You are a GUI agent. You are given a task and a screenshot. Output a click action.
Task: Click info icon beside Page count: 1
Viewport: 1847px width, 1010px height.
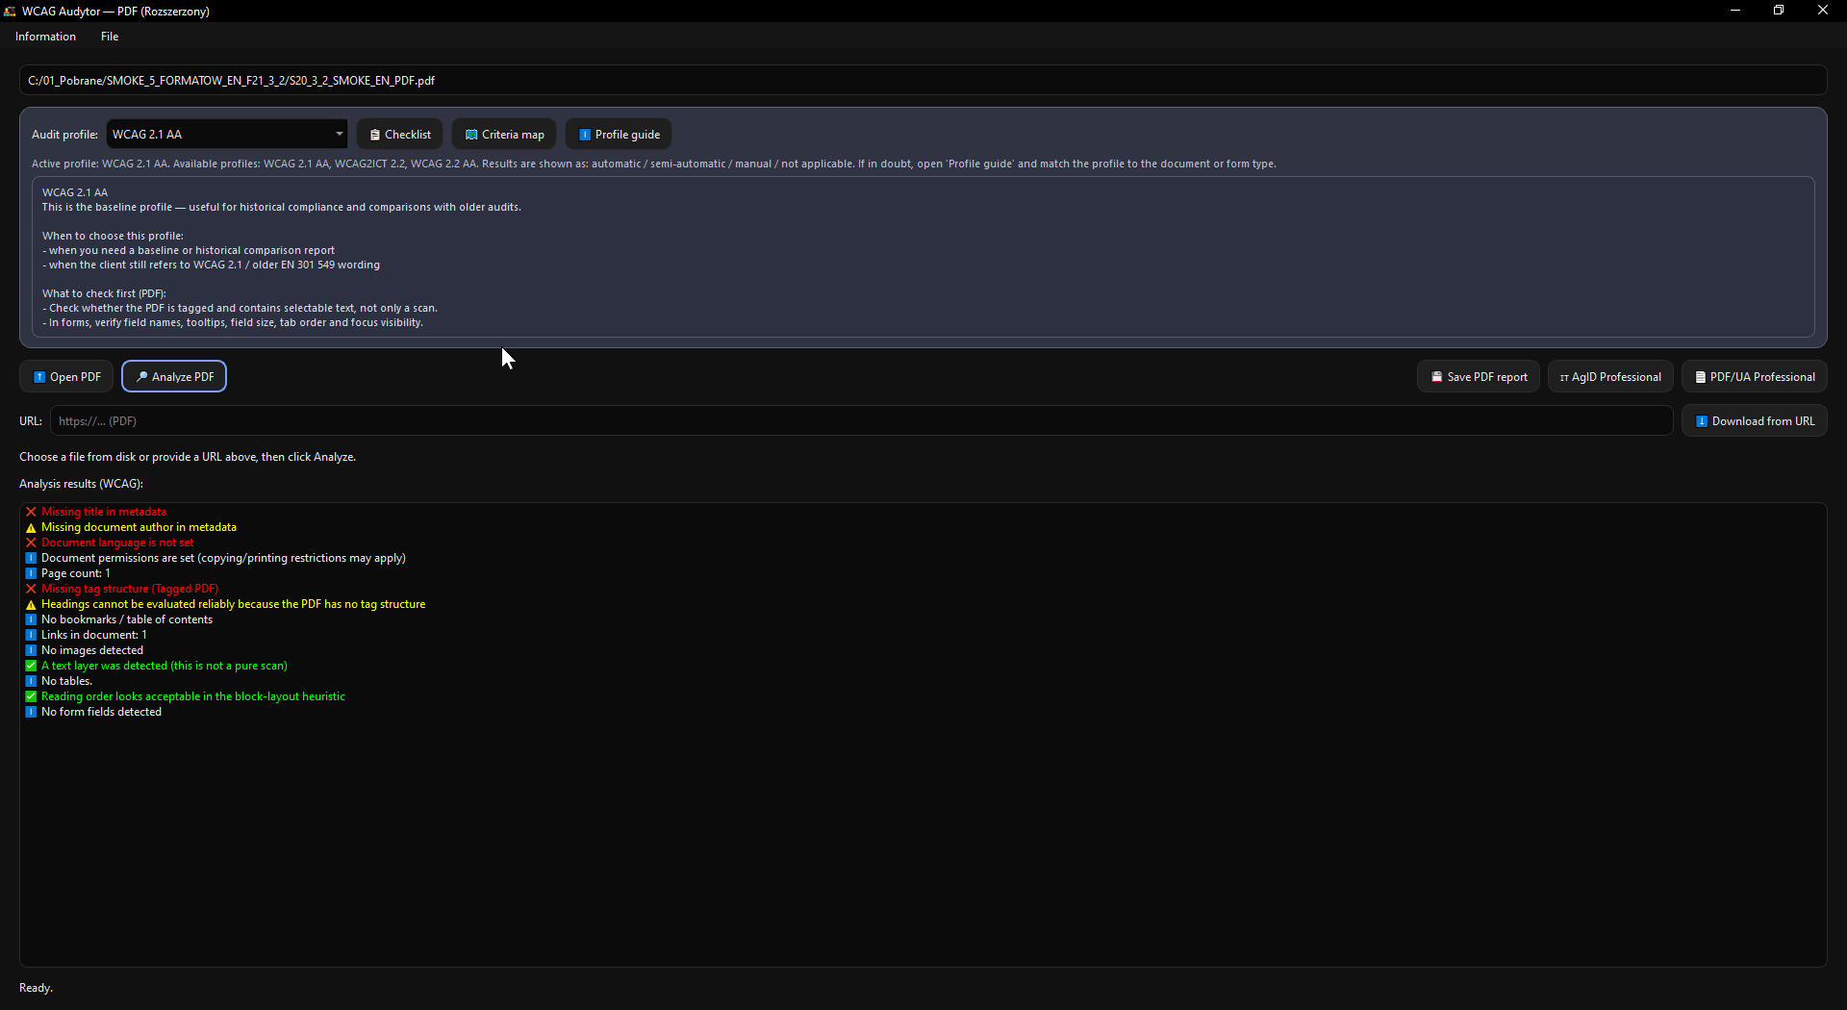pyautogui.click(x=31, y=573)
